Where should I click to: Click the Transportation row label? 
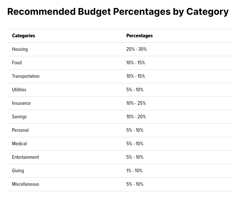click(x=26, y=76)
